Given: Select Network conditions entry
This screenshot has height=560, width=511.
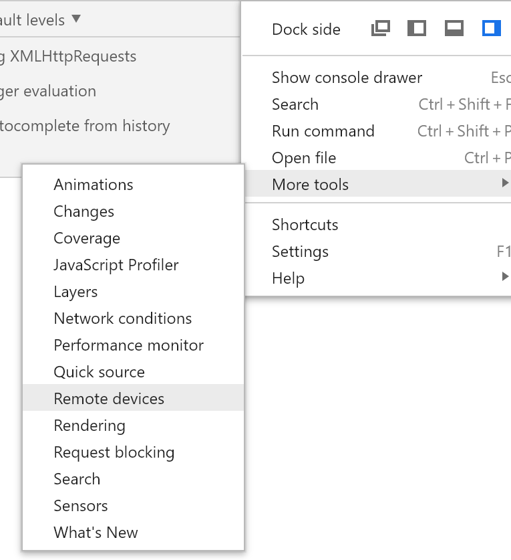Looking at the screenshot, I should [123, 318].
